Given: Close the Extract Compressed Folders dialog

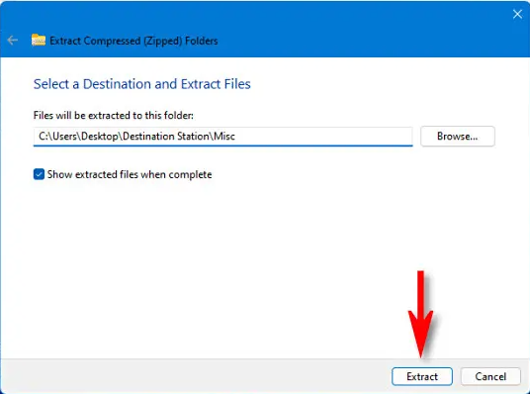Looking at the screenshot, I should 517,14.
